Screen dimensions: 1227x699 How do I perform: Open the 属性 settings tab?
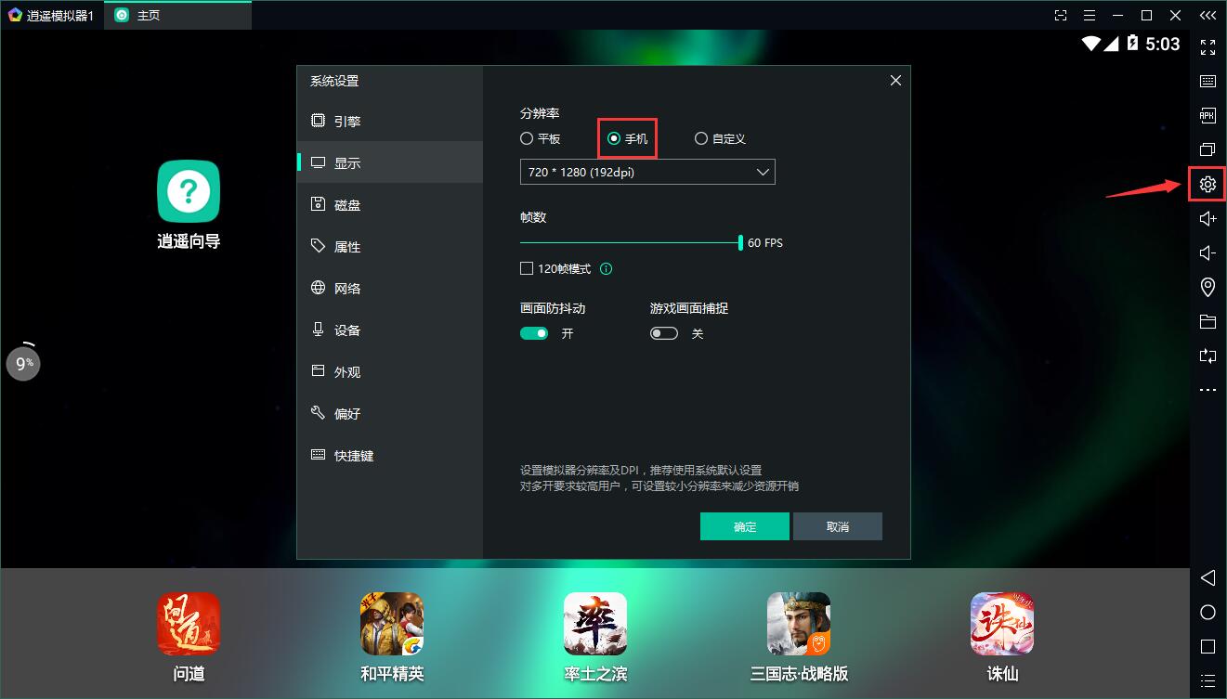[390, 246]
